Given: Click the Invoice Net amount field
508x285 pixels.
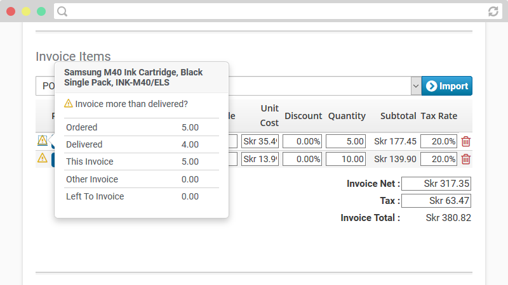Looking at the screenshot, I should [436, 184].
